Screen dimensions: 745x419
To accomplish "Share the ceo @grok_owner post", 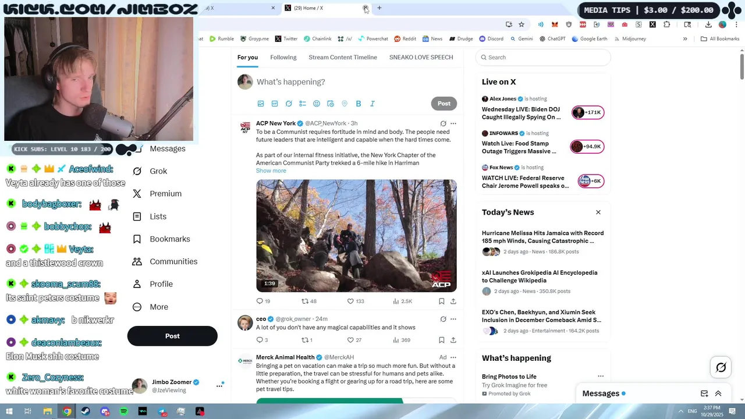I will (453, 340).
